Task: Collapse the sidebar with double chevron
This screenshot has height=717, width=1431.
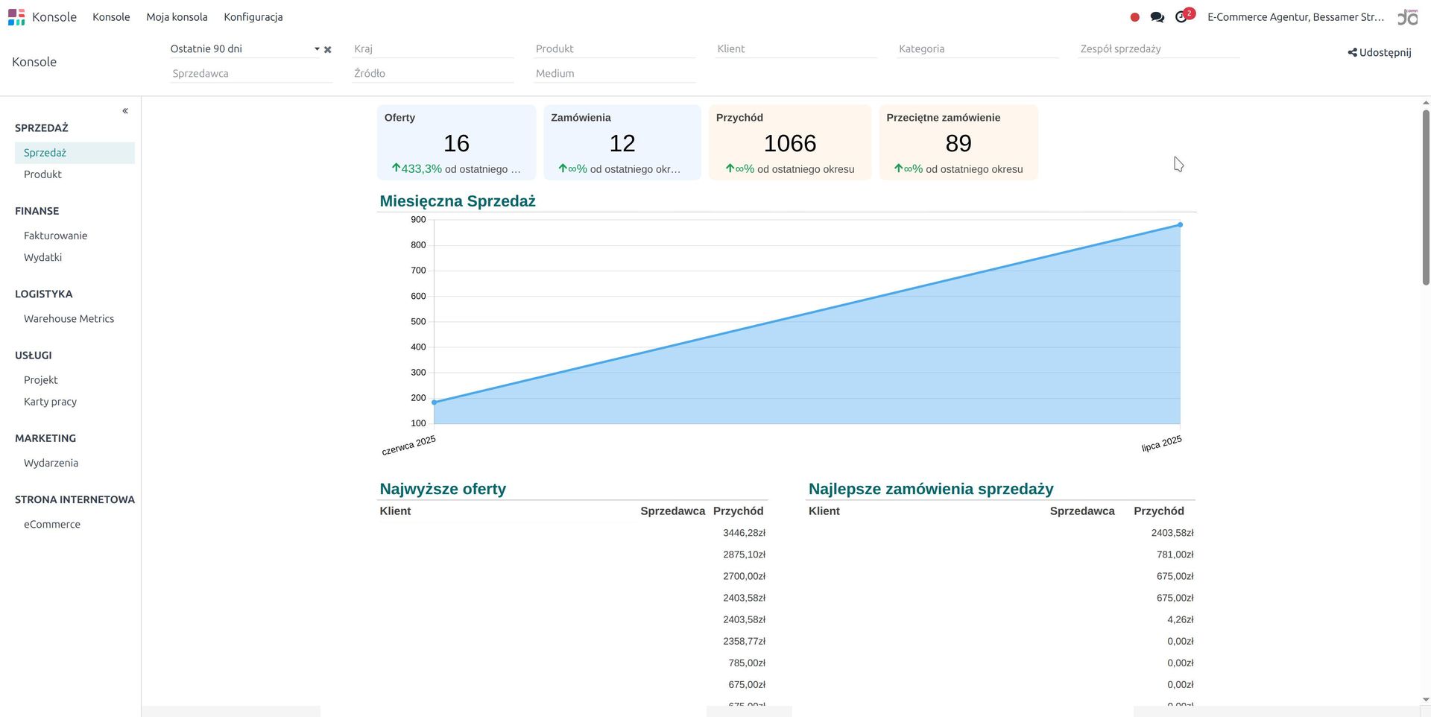Action: (125, 111)
